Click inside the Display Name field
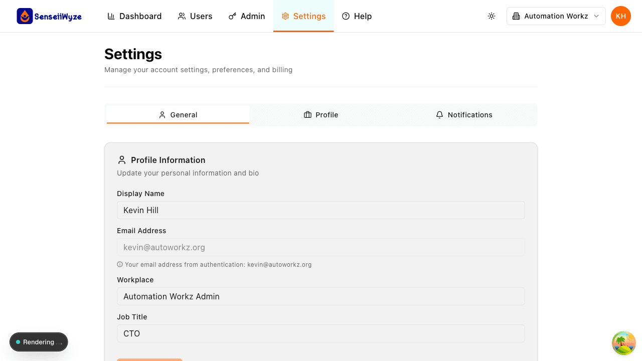Screen dimensions: 642x361 321,210
